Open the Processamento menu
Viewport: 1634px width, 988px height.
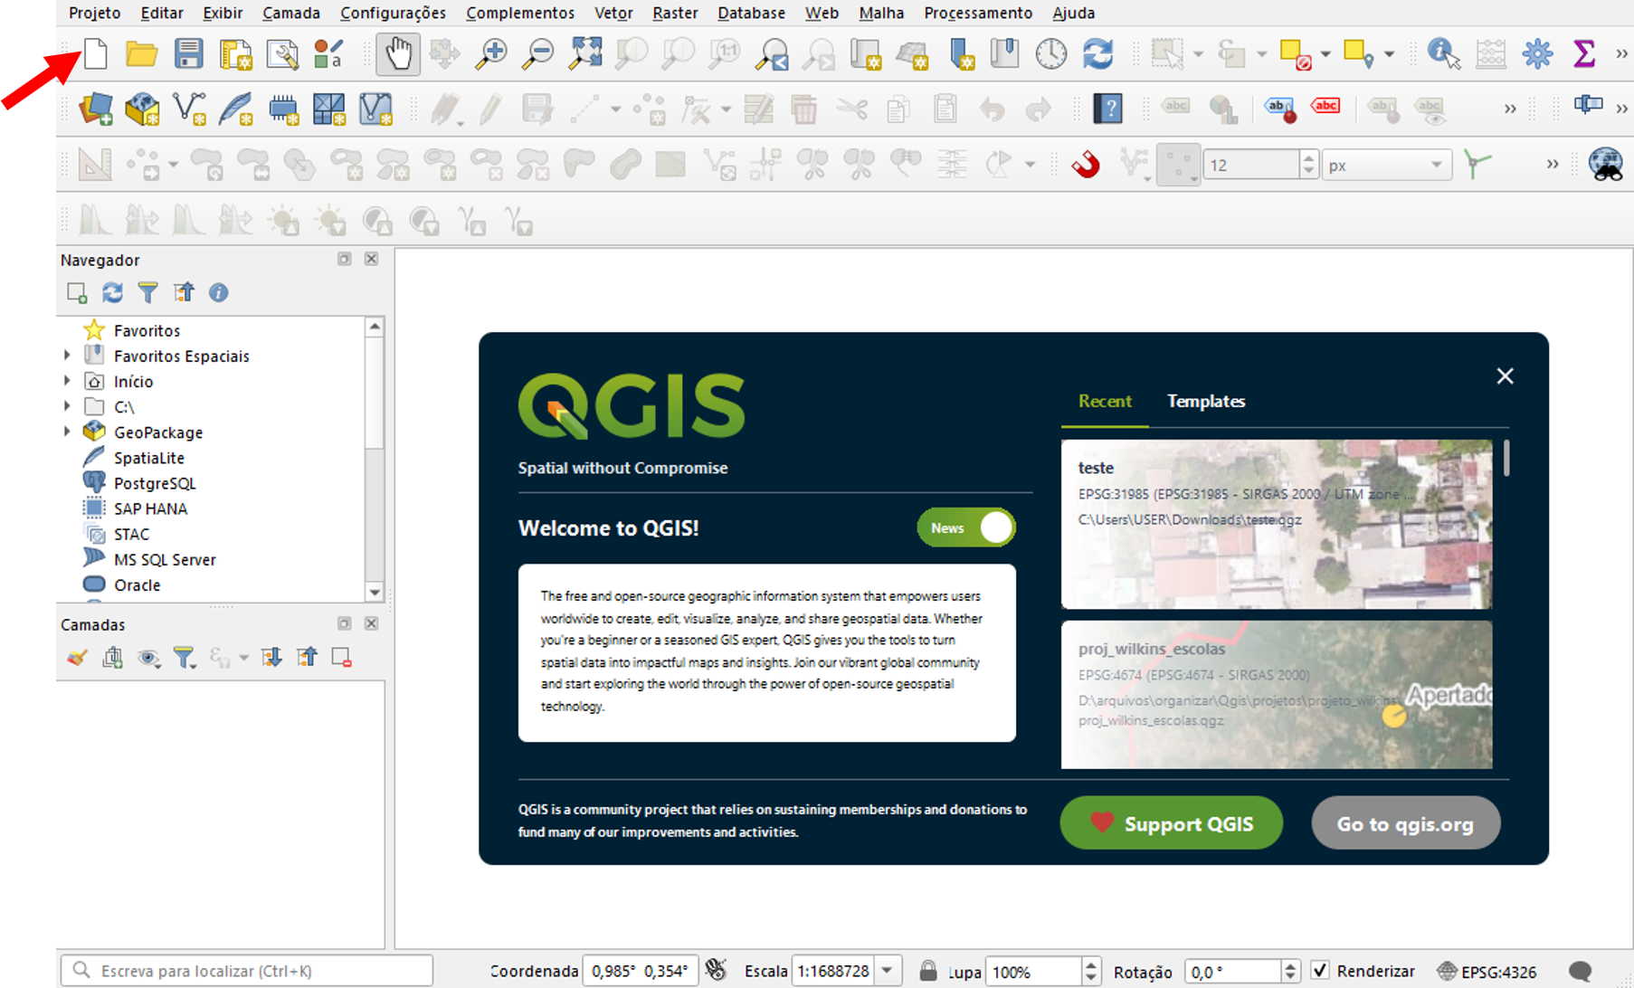coord(977,13)
